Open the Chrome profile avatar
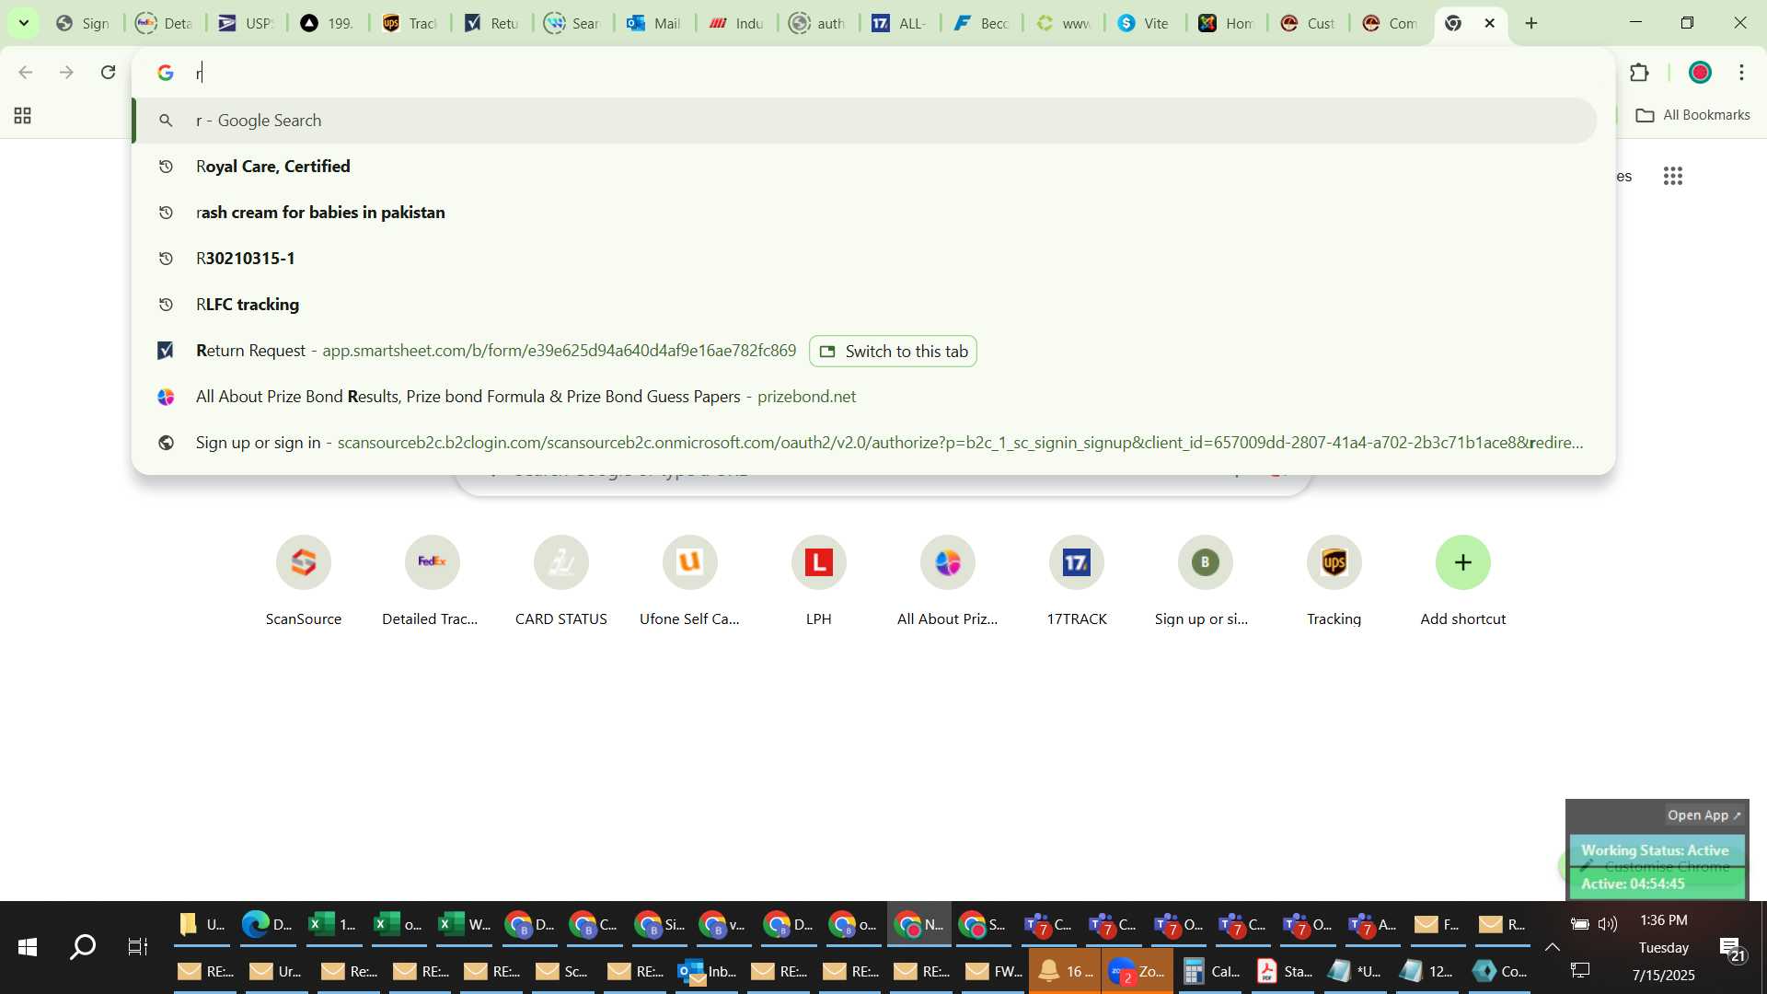This screenshot has width=1767, height=994. tap(1700, 73)
